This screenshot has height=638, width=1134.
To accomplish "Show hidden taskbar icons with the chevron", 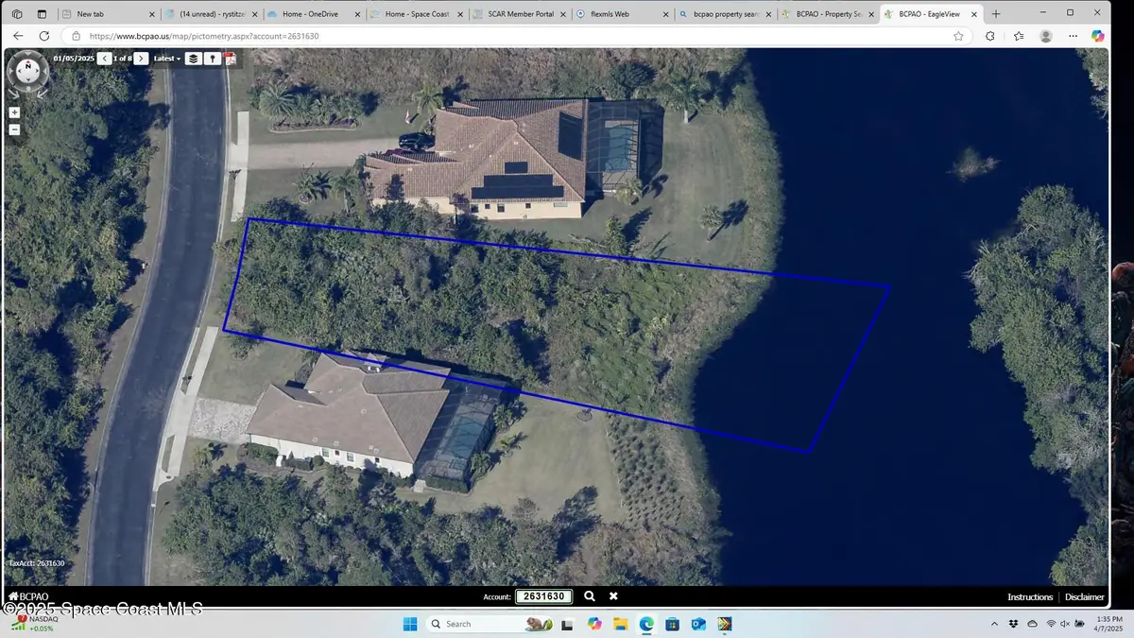I will pyautogui.click(x=994, y=624).
